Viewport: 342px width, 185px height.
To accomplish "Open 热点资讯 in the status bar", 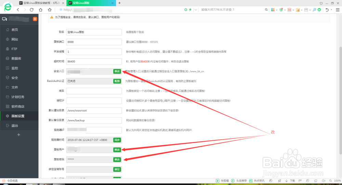I will 257,181.
